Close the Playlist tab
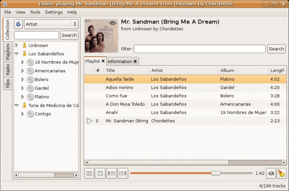 click(103, 61)
